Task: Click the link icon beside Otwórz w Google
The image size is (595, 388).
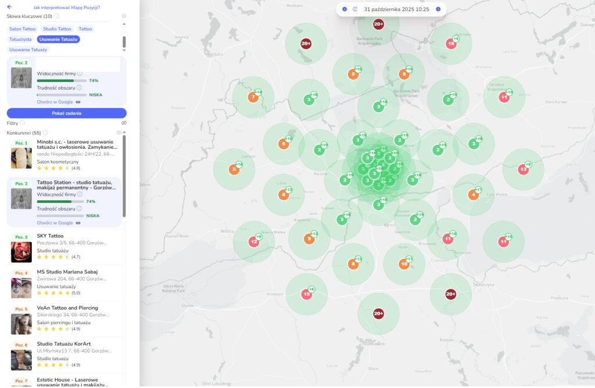Action: (x=78, y=102)
